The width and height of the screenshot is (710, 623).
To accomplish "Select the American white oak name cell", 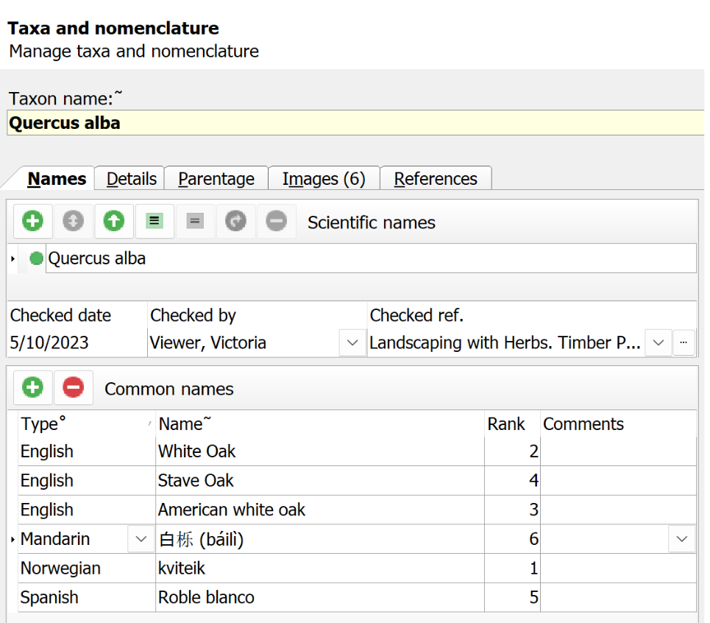I will (319, 510).
